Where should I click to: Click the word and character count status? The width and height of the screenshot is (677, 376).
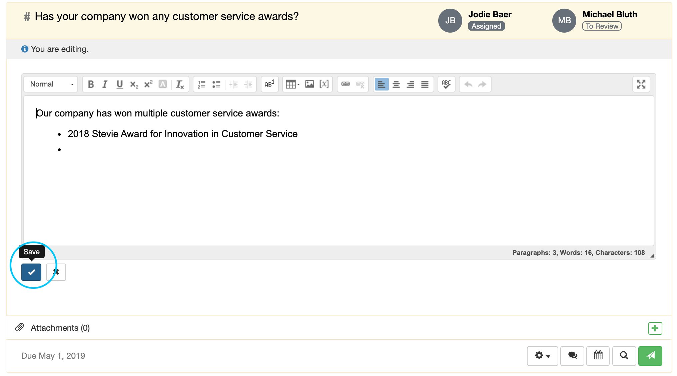click(578, 253)
